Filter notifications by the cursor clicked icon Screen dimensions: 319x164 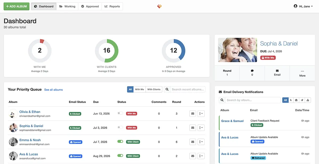291,100
